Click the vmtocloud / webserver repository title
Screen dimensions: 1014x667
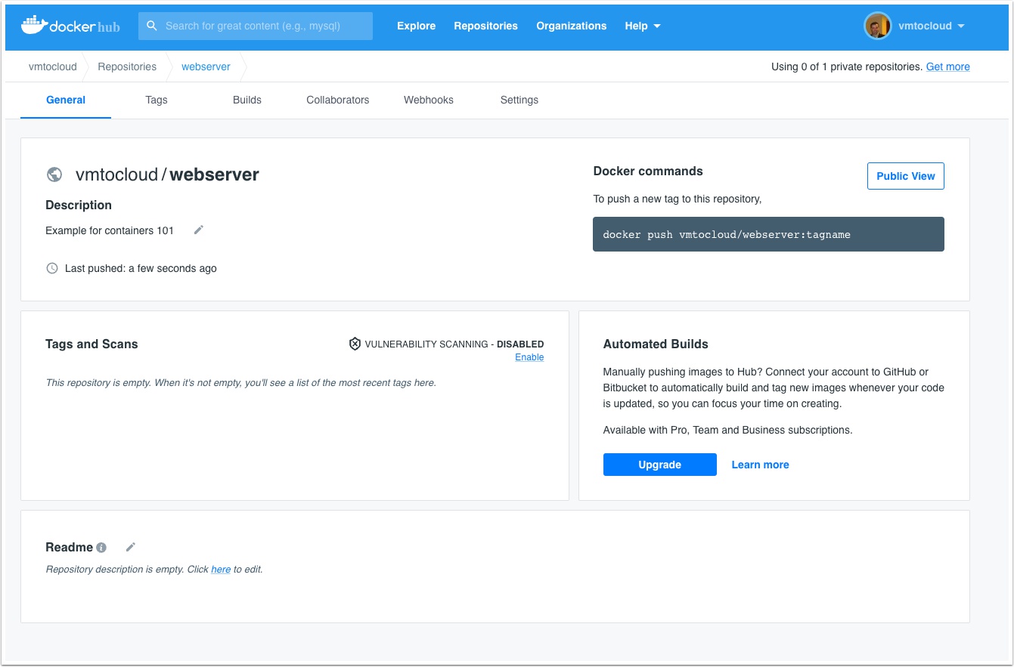point(167,174)
